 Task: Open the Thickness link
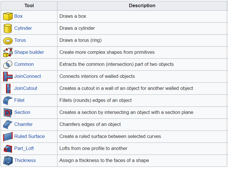tap(25, 161)
